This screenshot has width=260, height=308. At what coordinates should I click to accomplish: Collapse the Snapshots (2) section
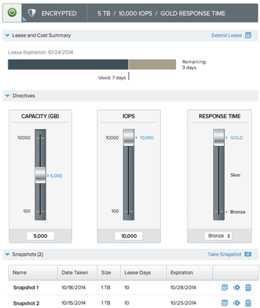(x=8, y=254)
